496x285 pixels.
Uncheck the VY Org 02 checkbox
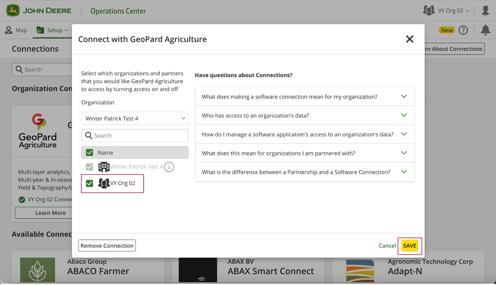coord(89,184)
